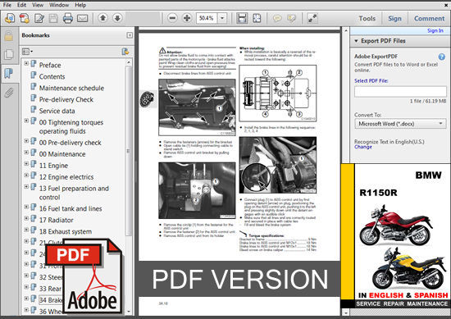Screen dimensions: 451x319
Task: Open the Help menu
Action: click(x=80, y=5)
